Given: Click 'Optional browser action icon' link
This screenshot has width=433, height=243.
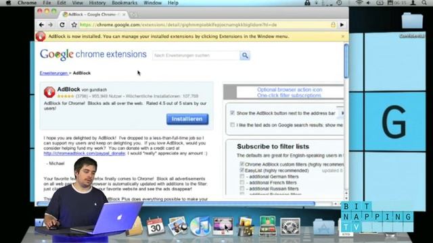Looking at the screenshot, I should pos(290,90).
